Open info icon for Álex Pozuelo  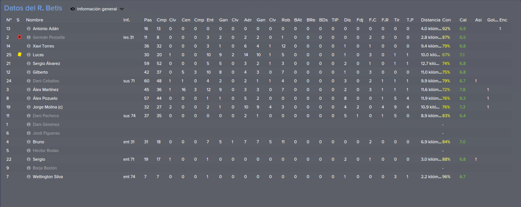(x=28, y=98)
